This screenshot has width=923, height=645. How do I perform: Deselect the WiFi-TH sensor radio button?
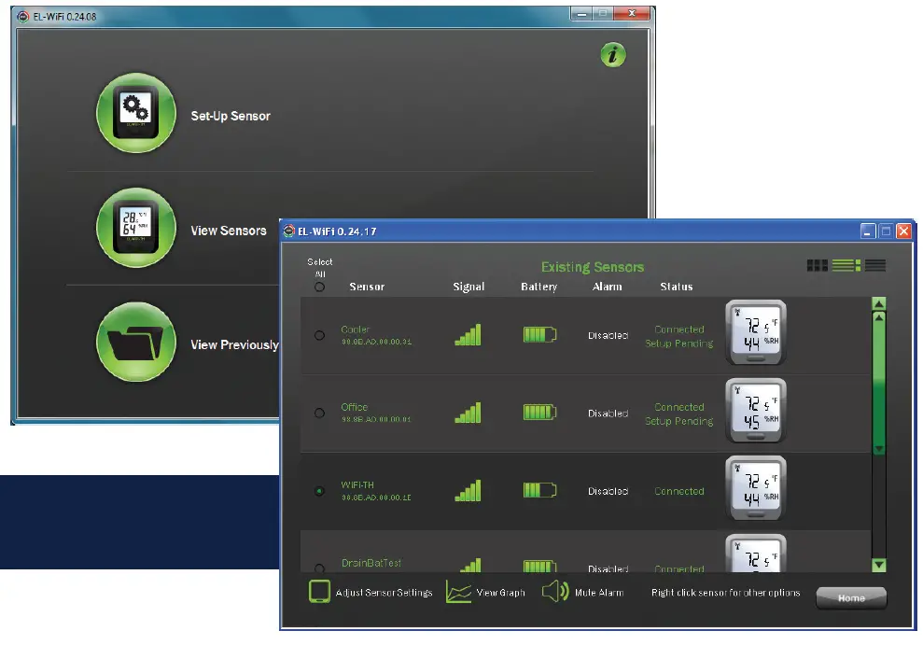coord(319,491)
